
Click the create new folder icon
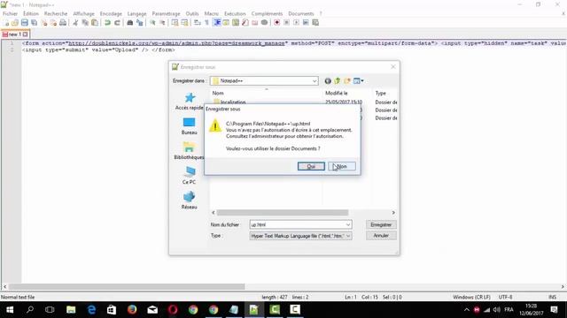click(x=346, y=80)
